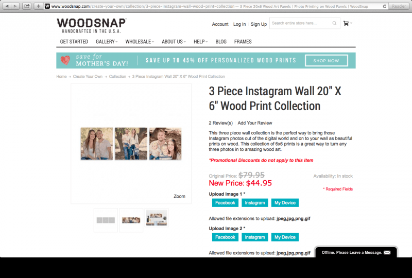This screenshot has height=278, width=412.
Task: Open the Frames menu item
Action: (x=243, y=42)
